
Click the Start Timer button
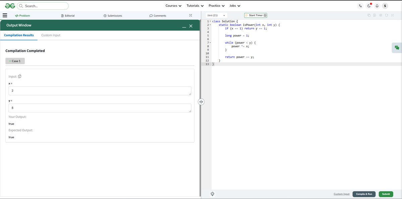255,15
